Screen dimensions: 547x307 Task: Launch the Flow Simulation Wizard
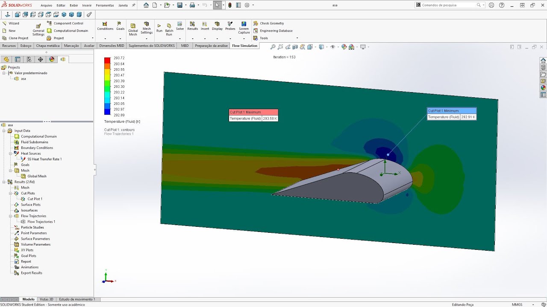11,23
